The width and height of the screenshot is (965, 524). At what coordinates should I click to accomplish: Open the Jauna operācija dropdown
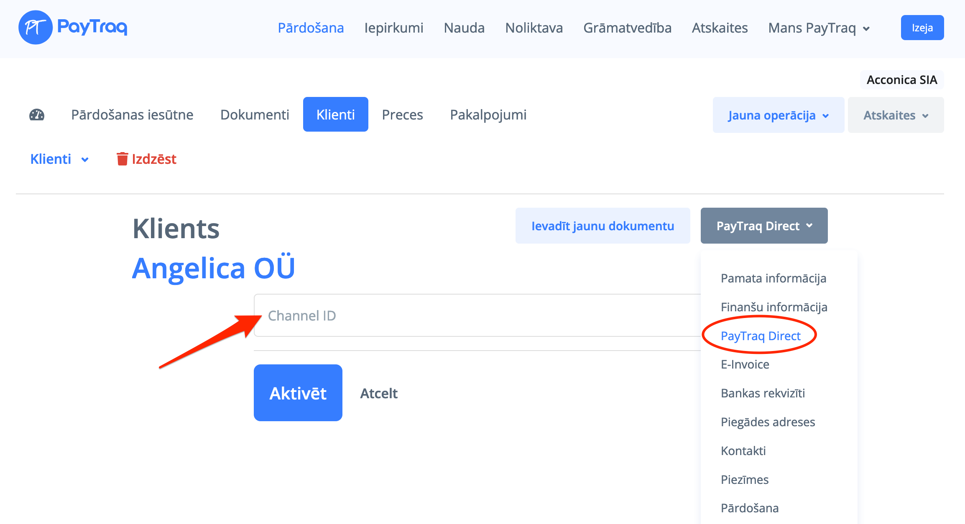point(778,115)
